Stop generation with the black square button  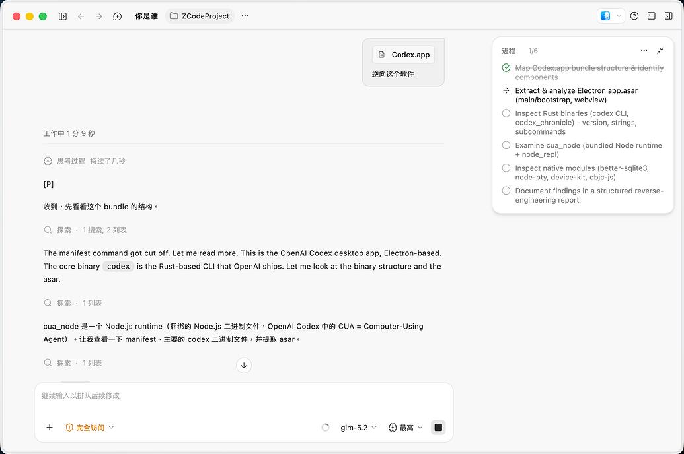[x=438, y=428]
